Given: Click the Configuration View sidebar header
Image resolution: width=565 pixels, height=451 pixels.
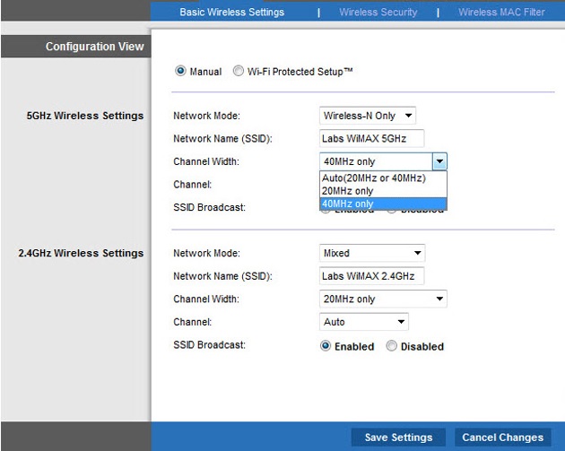Looking at the screenshot, I should (94, 47).
